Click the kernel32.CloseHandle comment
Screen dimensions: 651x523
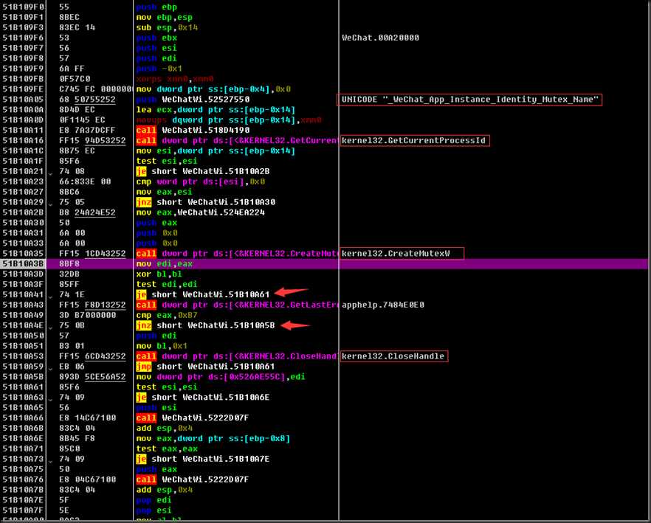(x=394, y=356)
